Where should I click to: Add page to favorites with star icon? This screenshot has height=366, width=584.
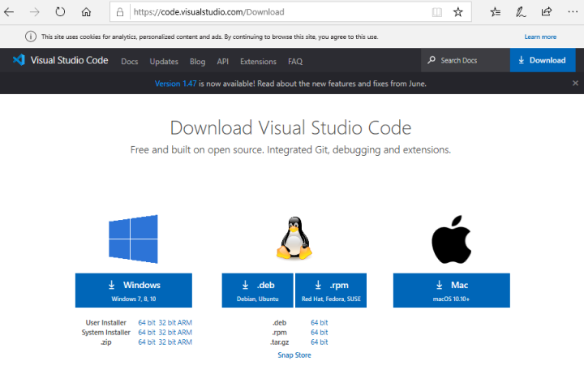pos(457,12)
